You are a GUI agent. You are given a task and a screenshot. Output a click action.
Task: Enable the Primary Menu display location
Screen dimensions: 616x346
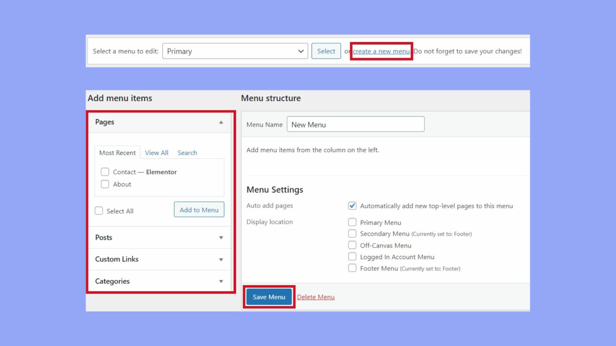click(352, 222)
